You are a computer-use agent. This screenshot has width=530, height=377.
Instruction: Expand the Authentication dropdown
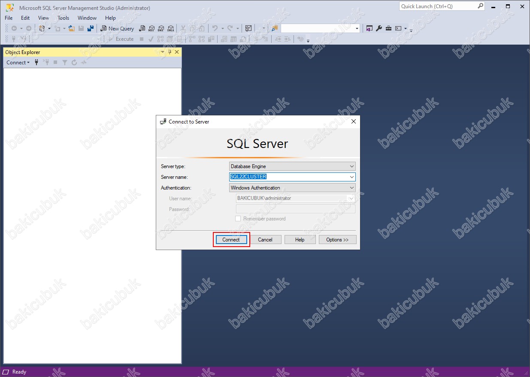352,188
